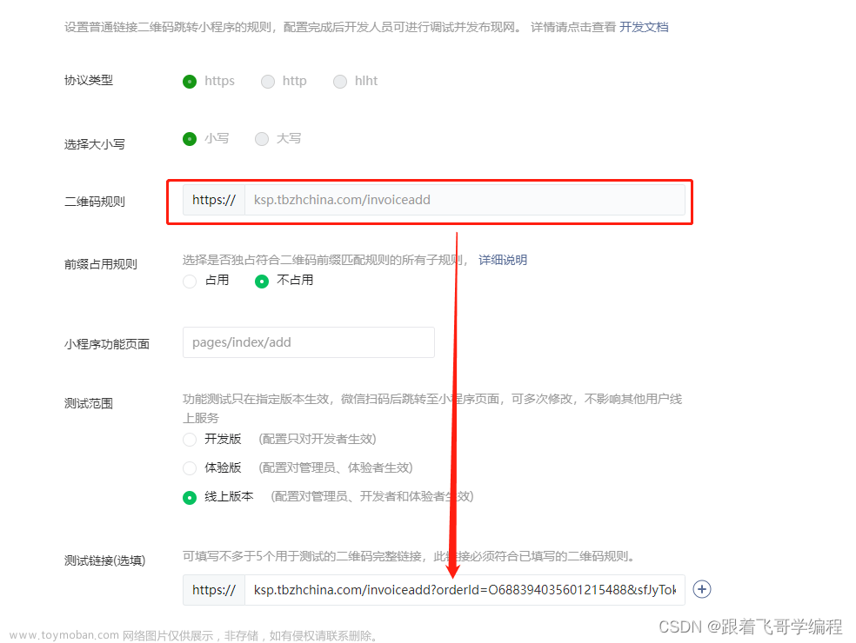Click the 二维码规则 input with ksp.tbzhchina.com/invoiceadd
This screenshot has height=643, width=856.
(x=465, y=200)
